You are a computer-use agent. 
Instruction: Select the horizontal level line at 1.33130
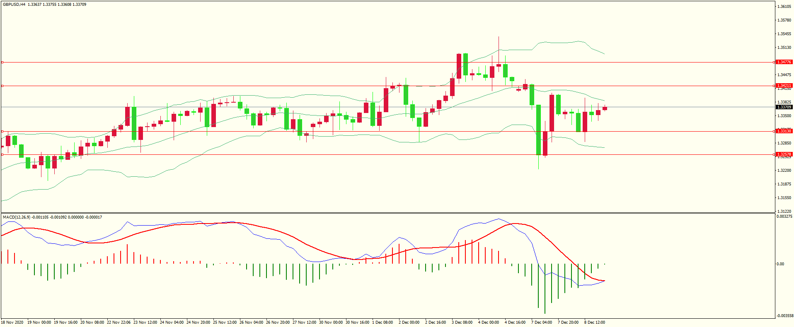coord(290,131)
